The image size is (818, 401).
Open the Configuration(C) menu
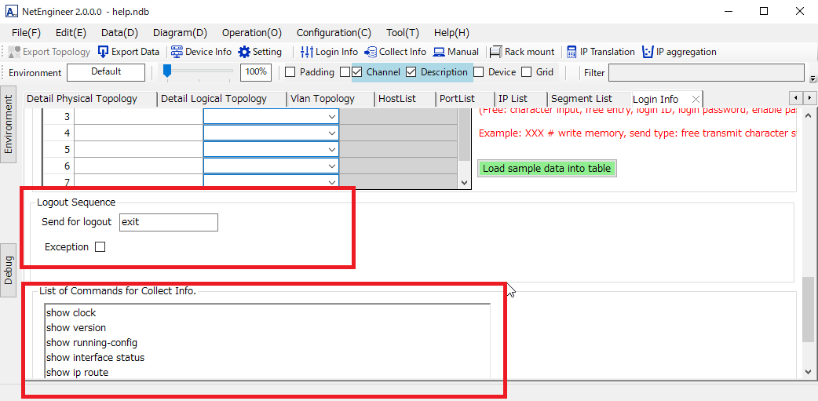click(x=334, y=33)
